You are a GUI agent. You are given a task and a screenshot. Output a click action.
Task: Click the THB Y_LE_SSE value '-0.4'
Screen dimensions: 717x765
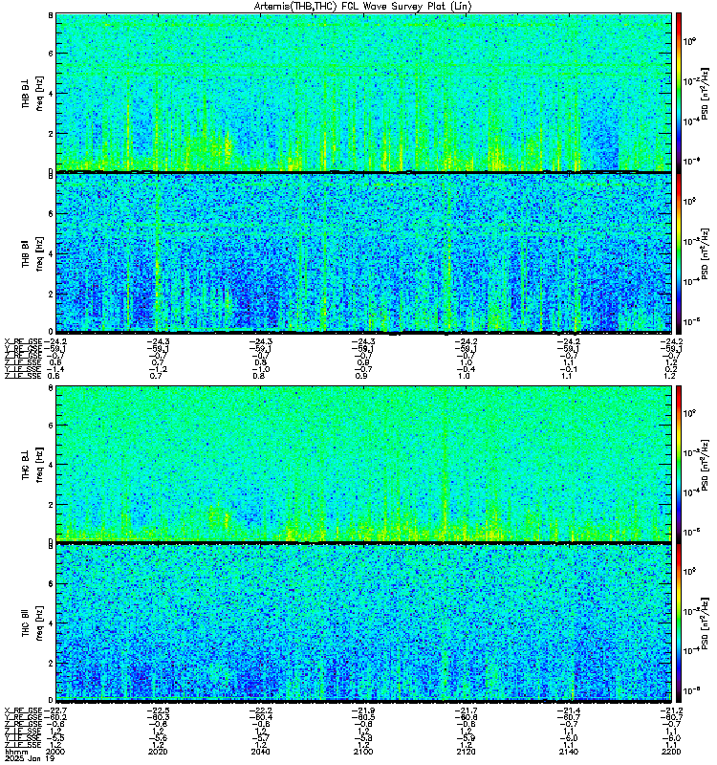coord(467,369)
